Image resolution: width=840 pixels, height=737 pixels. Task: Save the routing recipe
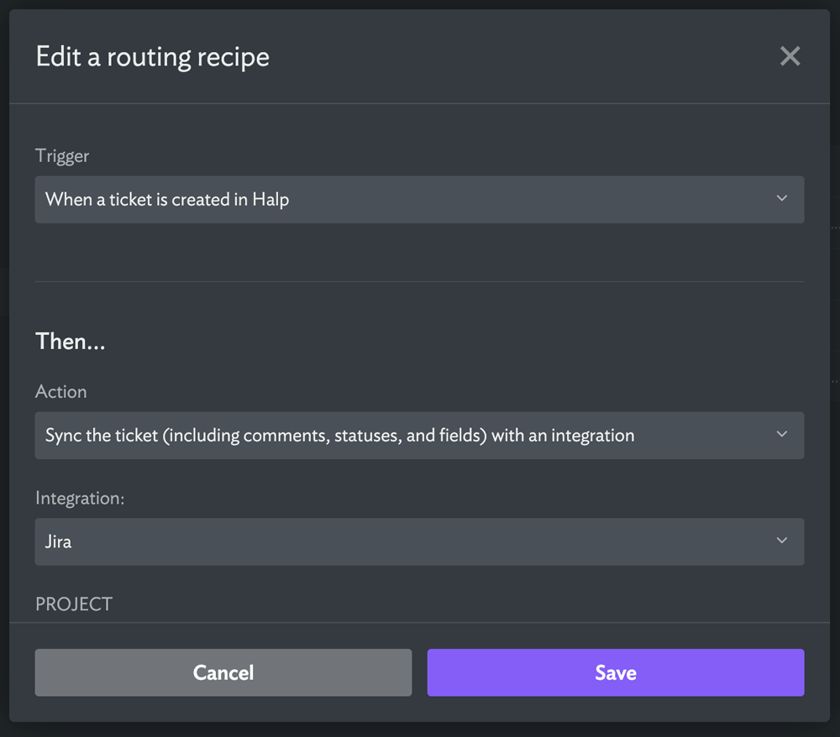616,672
